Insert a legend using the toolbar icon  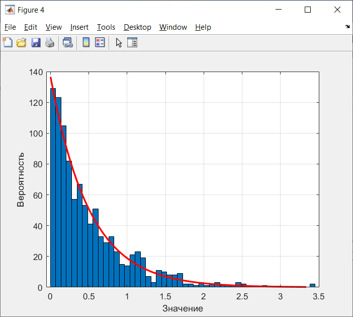pyautogui.click(x=100, y=42)
